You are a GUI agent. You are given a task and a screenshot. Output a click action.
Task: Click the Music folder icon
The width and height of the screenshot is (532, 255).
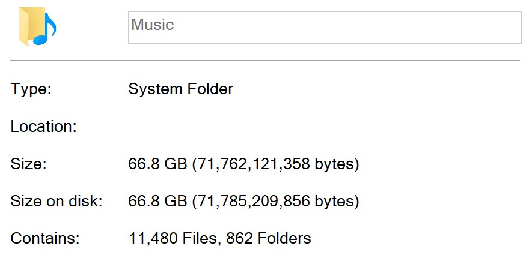[37, 26]
